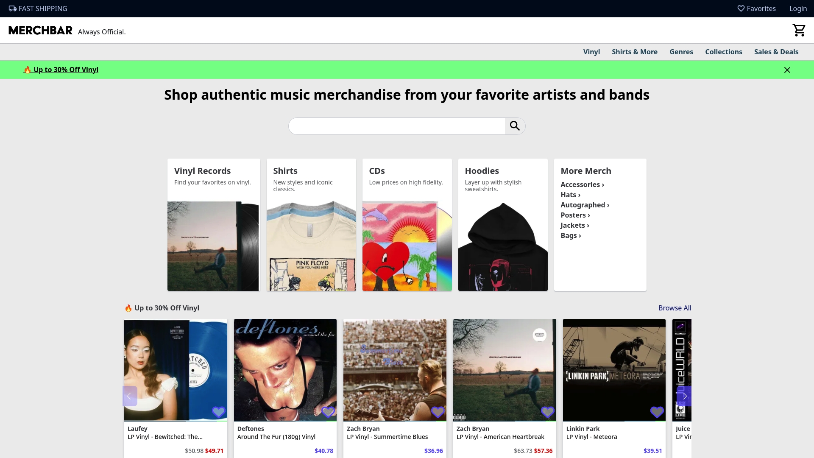Click the carousel's left arrow
814x458 pixels.
click(x=129, y=396)
